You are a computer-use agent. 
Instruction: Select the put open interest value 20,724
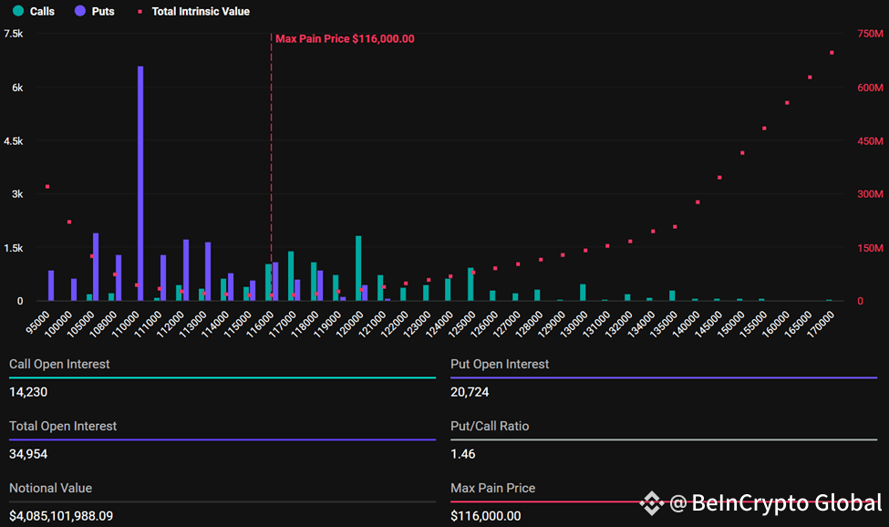point(470,391)
